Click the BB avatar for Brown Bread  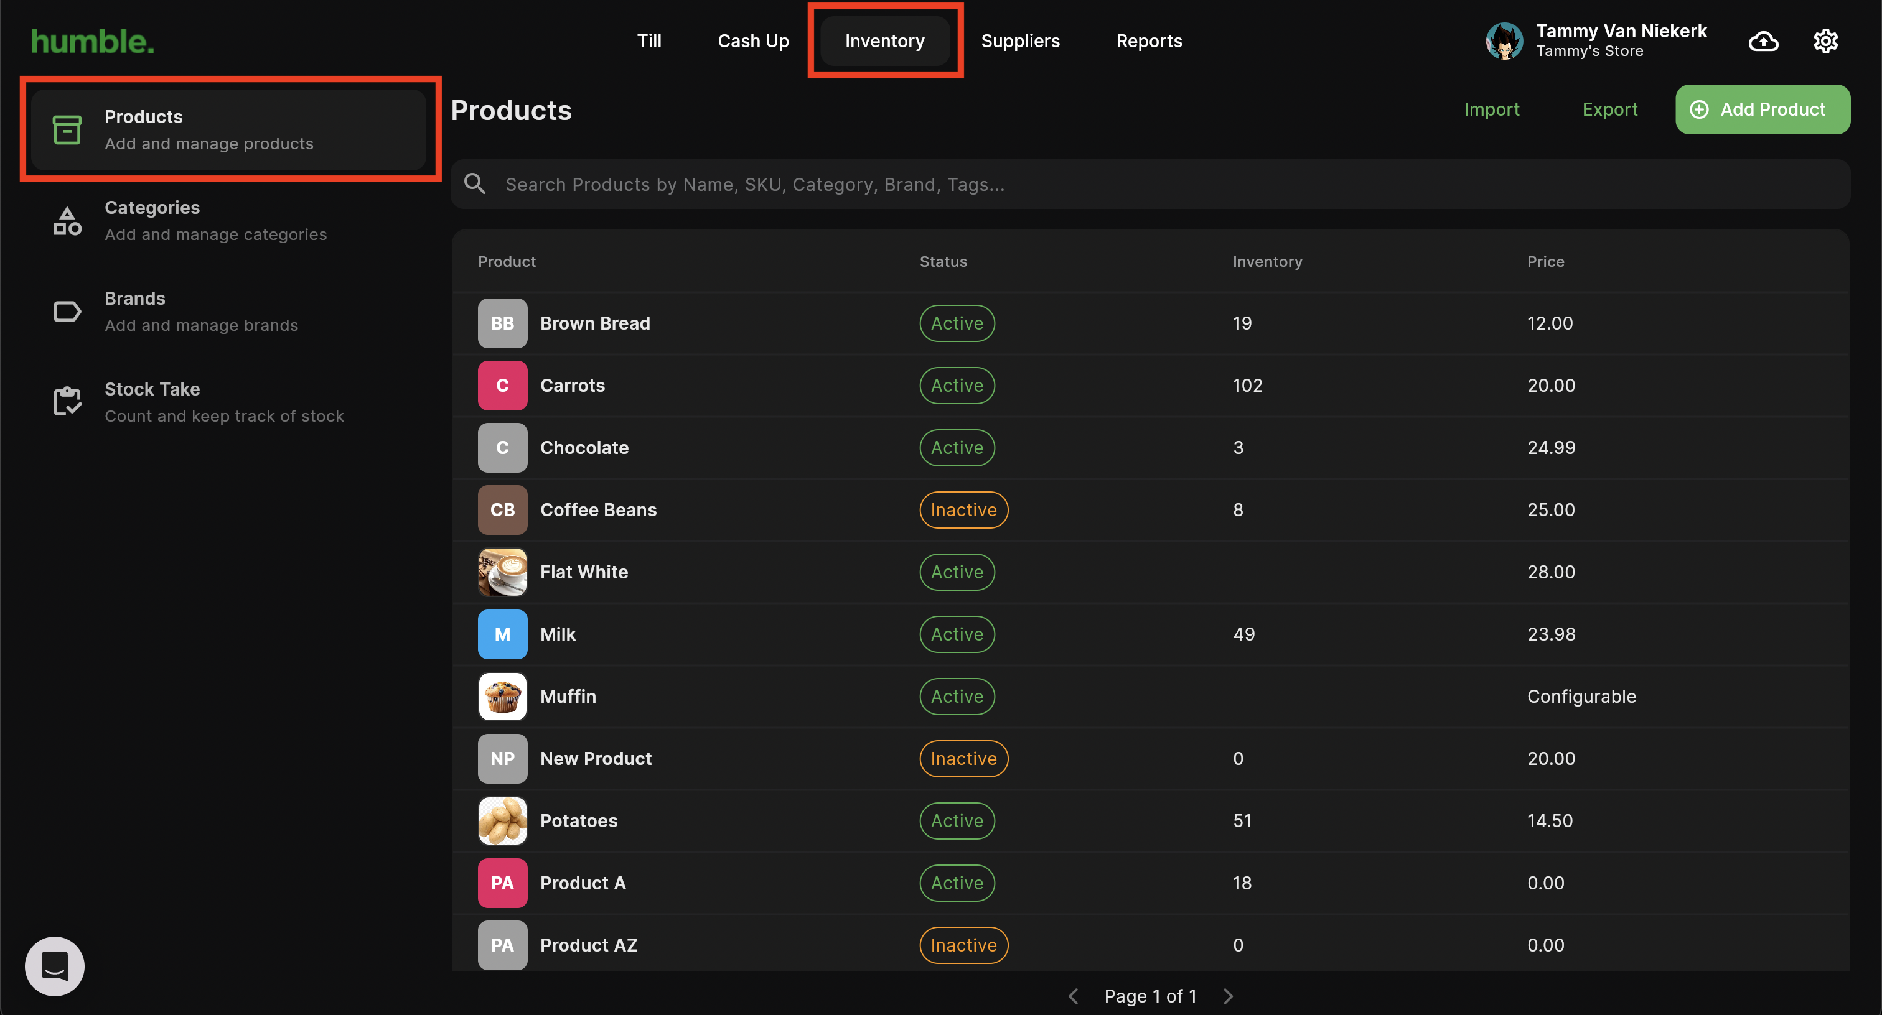point(502,323)
